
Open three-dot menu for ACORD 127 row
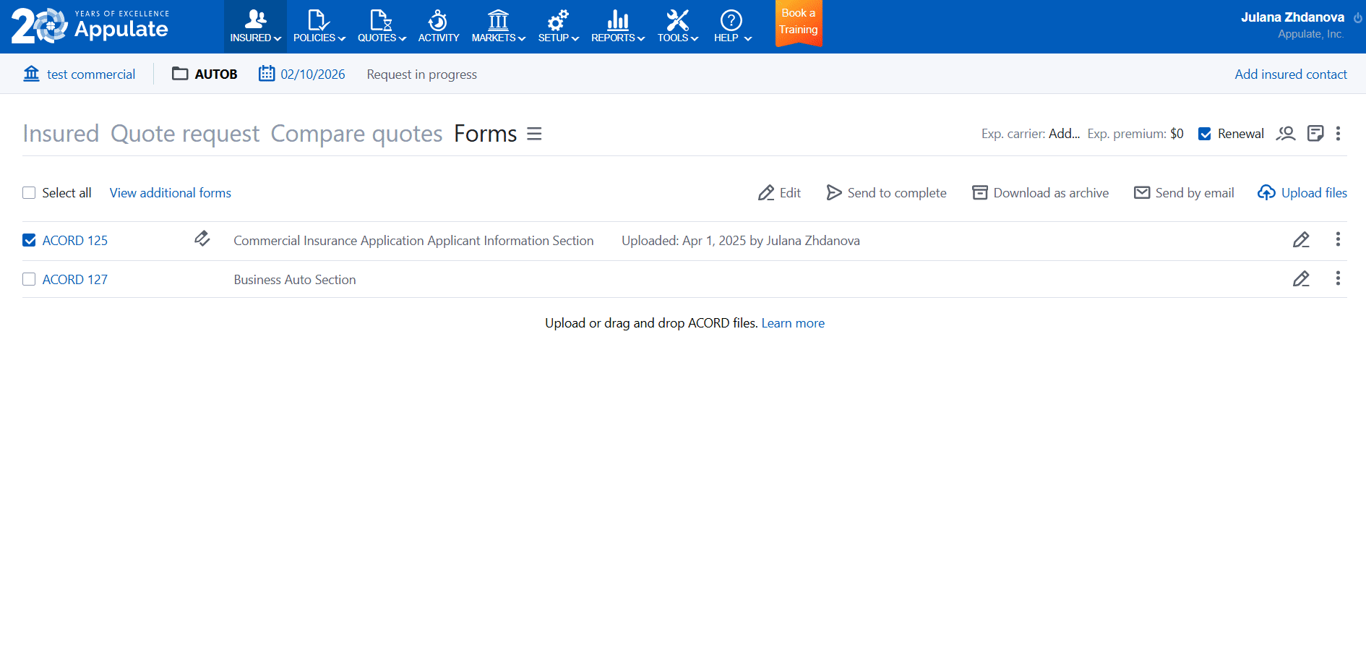(1338, 279)
